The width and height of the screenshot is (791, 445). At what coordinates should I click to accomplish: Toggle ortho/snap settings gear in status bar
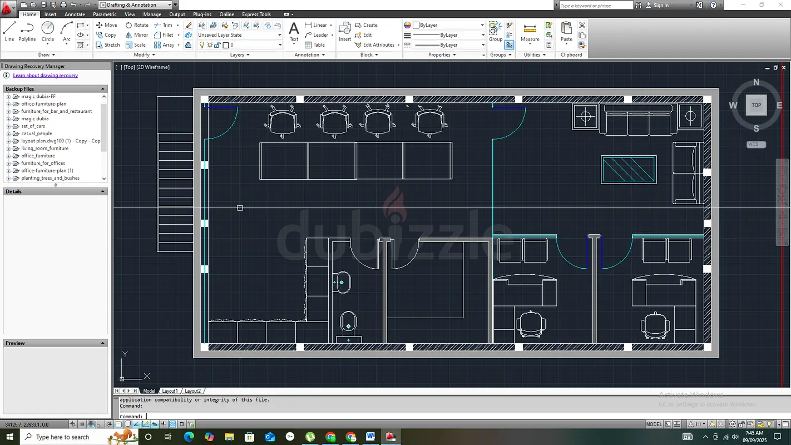point(733,424)
